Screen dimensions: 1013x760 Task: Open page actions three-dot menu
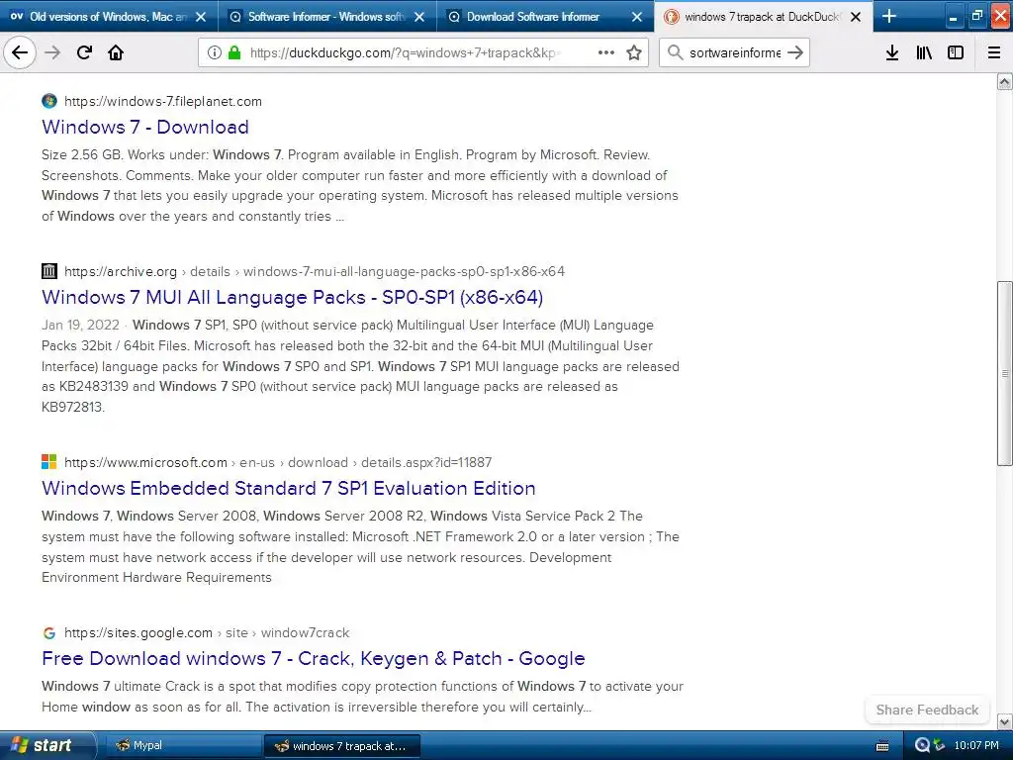click(x=606, y=52)
